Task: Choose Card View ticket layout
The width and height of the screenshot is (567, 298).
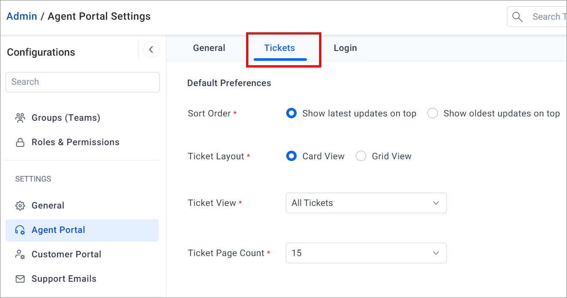Action: 291,156
